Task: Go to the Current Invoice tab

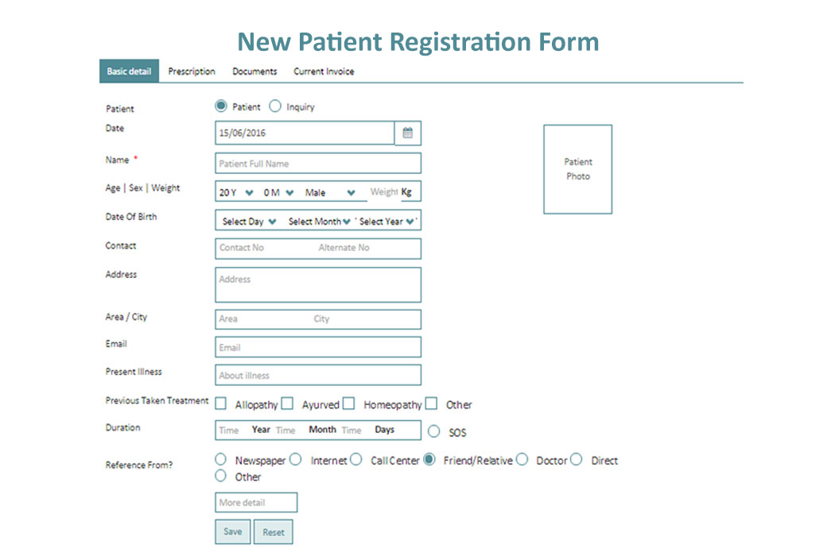Action: pos(324,71)
